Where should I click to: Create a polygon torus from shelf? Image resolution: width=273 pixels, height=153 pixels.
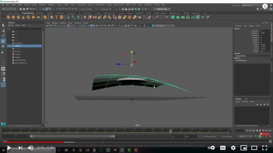[x=28, y=17]
